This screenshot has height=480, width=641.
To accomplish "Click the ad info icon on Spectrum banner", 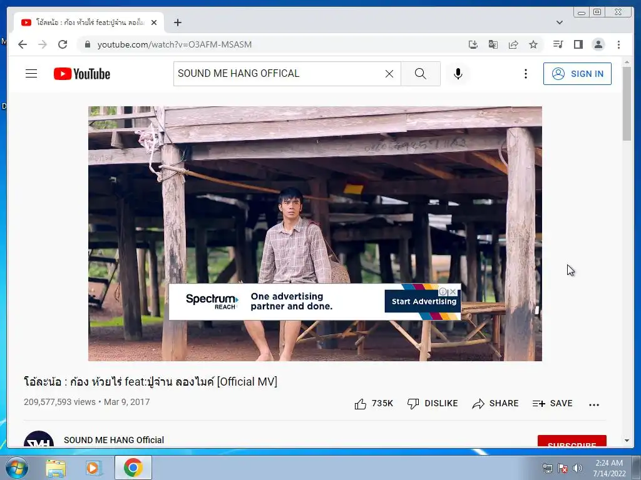I will click(x=443, y=292).
